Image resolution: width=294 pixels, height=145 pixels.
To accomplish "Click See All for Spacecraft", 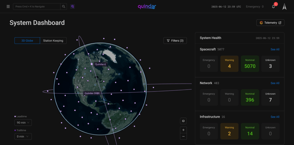I will (275, 50).
